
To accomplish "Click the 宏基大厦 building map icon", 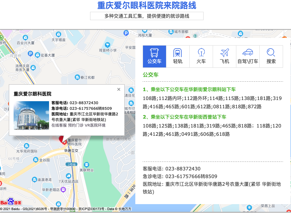I will click(x=37, y=55).
